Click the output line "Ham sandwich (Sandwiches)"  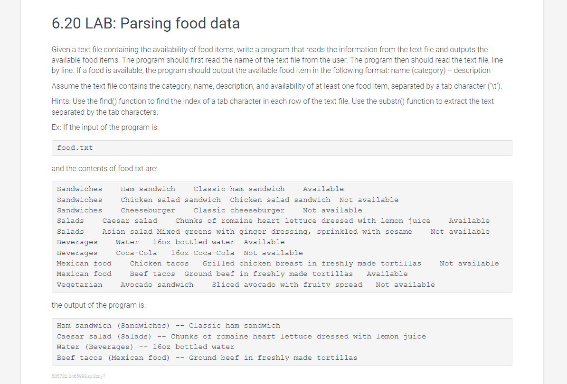pos(169,326)
